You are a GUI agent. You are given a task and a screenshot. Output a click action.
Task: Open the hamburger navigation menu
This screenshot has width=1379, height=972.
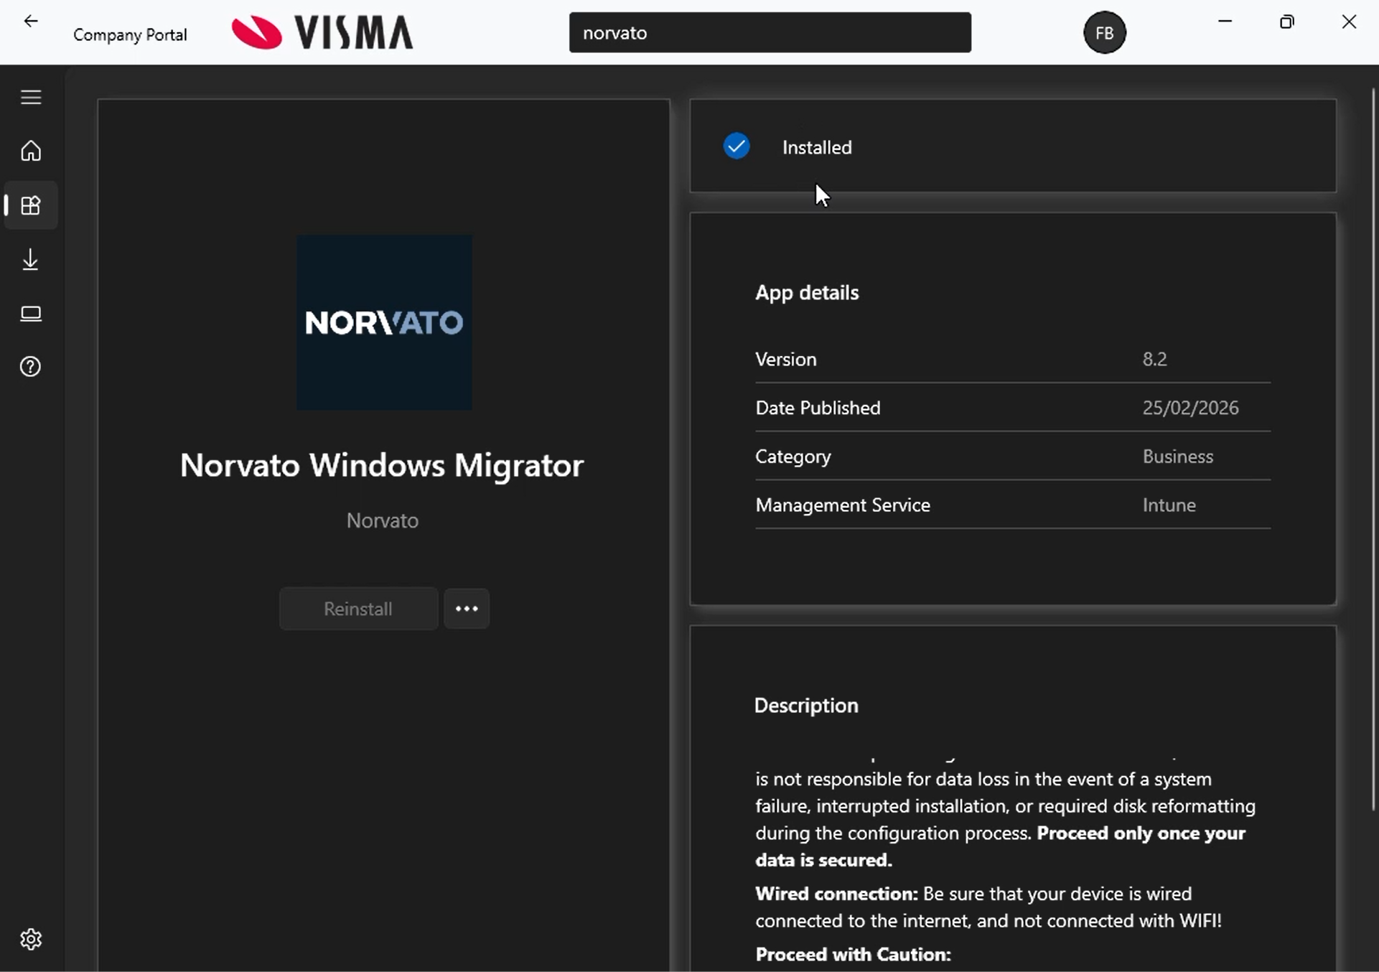[30, 97]
